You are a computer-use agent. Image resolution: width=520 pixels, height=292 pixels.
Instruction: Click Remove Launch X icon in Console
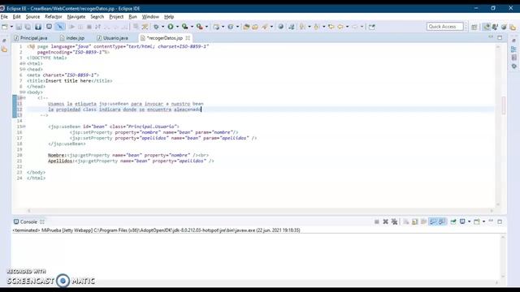(385, 221)
